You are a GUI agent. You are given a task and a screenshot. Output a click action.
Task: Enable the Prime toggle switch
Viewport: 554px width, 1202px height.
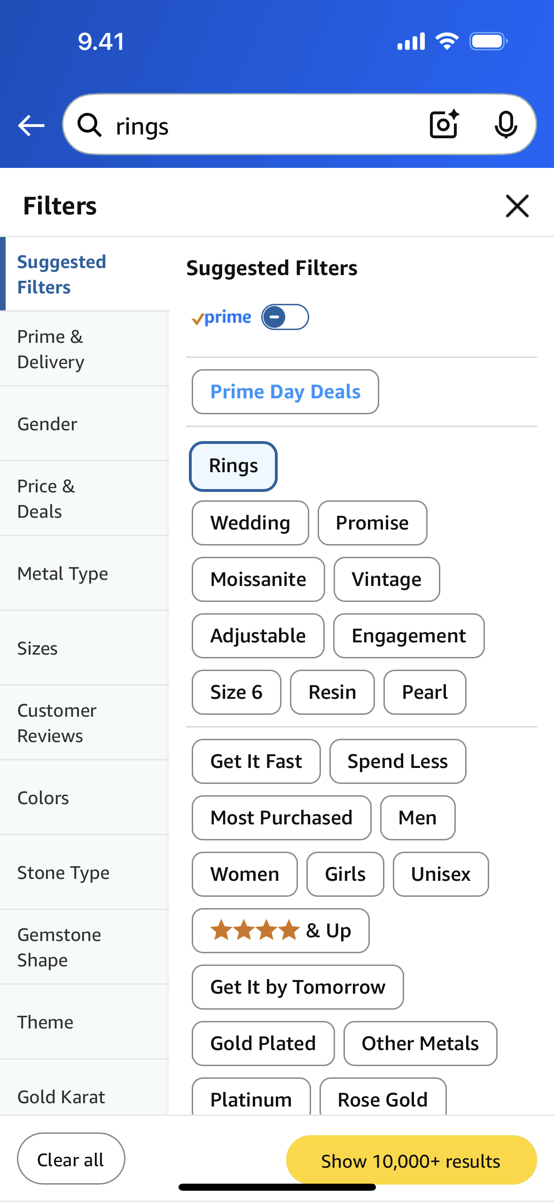(x=285, y=317)
